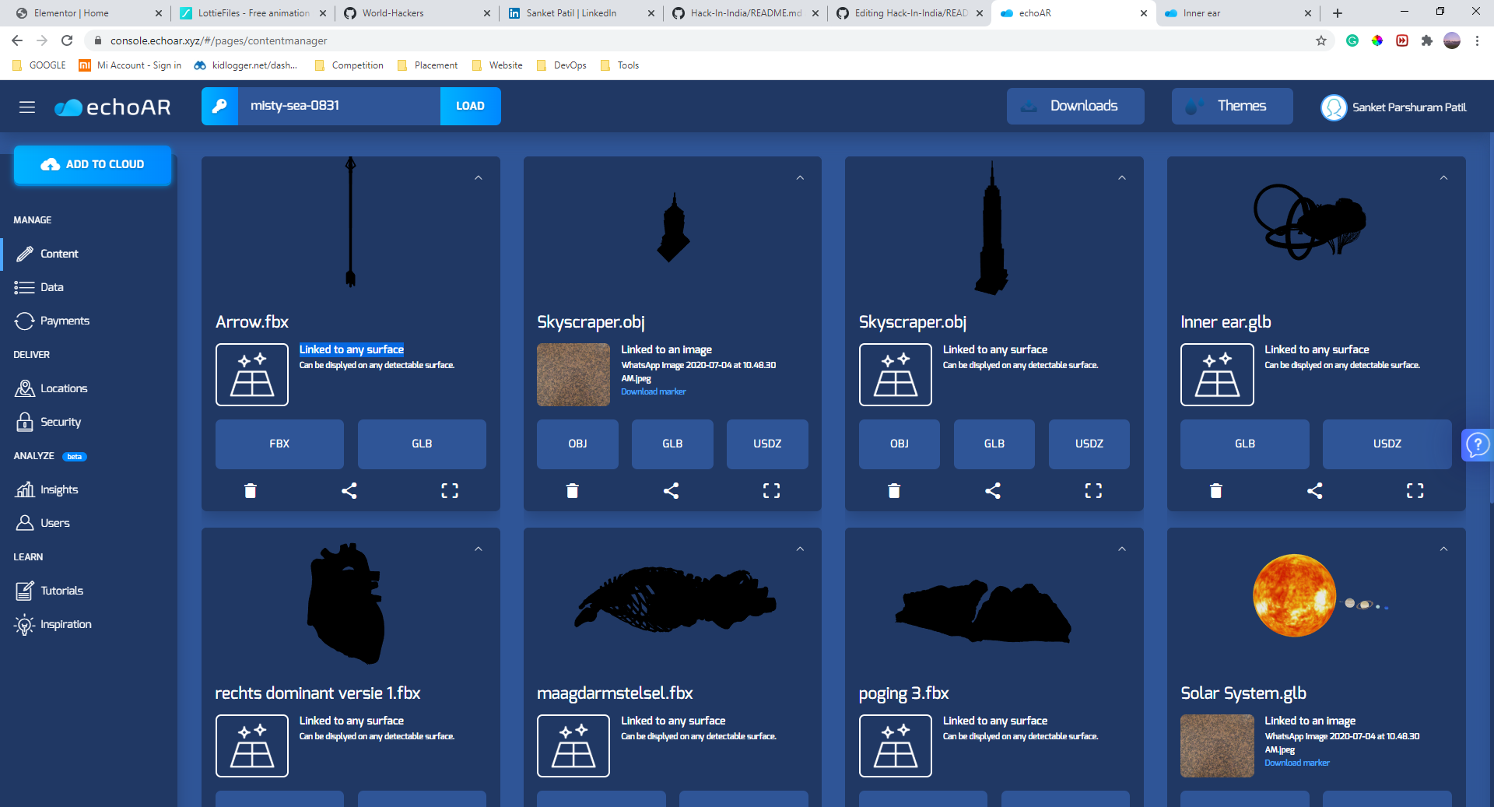
Task: Collapse the Inner ear.glb card
Action: [x=1443, y=177]
